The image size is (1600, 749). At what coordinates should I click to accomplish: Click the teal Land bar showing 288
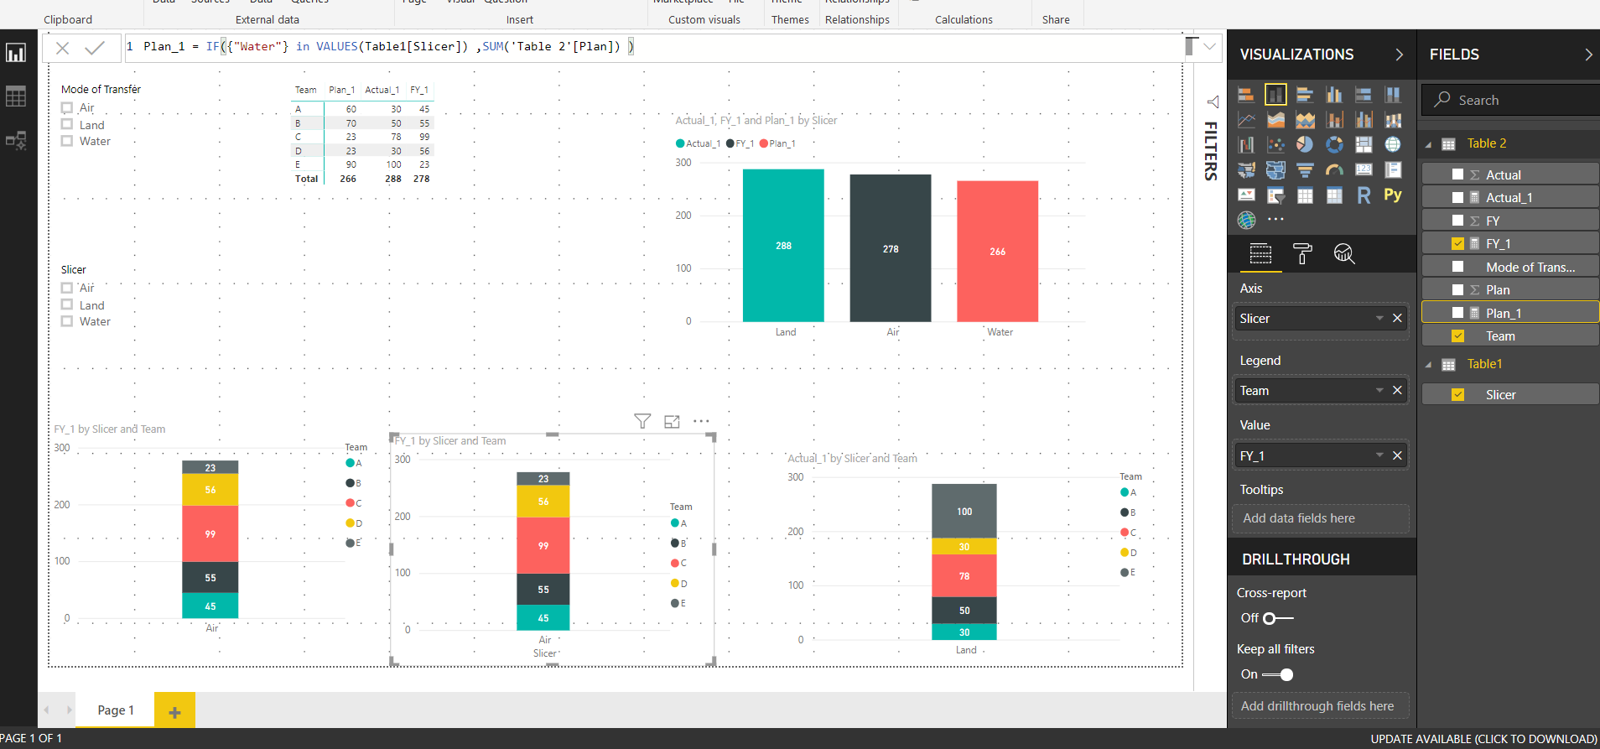point(783,245)
